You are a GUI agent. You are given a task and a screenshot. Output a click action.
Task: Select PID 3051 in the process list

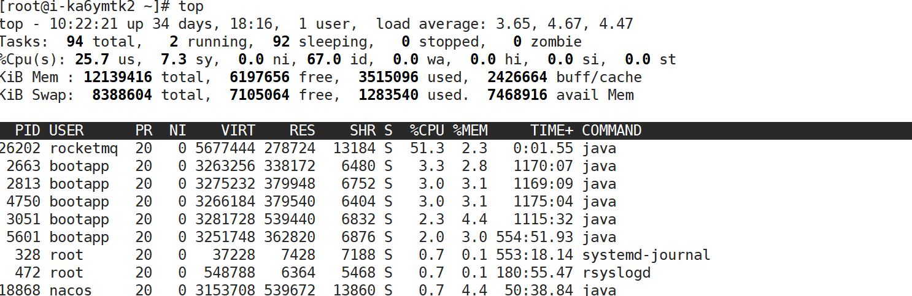click(x=24, y=219)
